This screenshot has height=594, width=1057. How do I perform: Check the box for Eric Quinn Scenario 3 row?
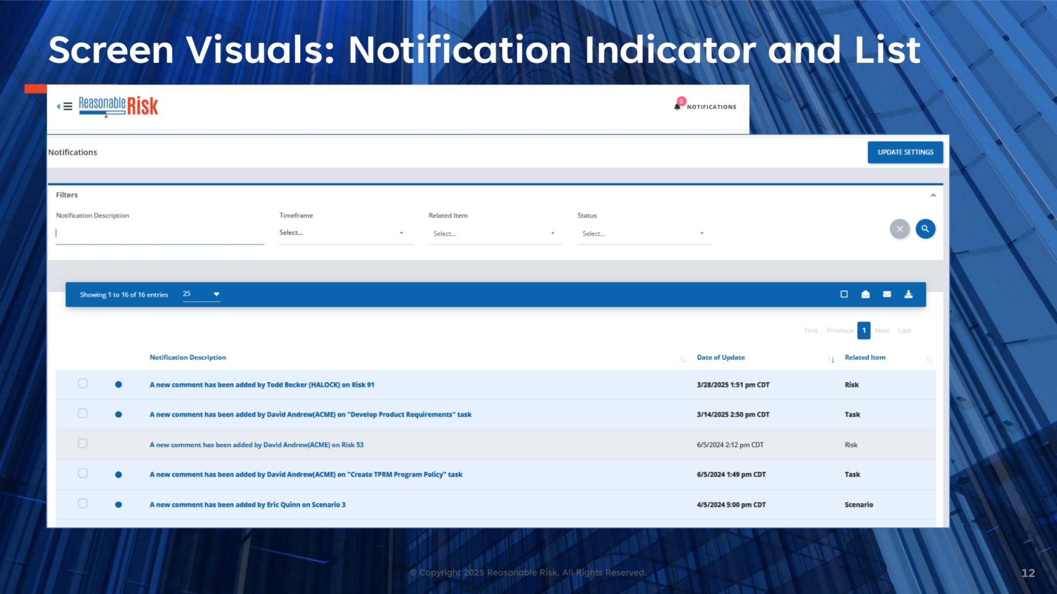tap(82, 503)
